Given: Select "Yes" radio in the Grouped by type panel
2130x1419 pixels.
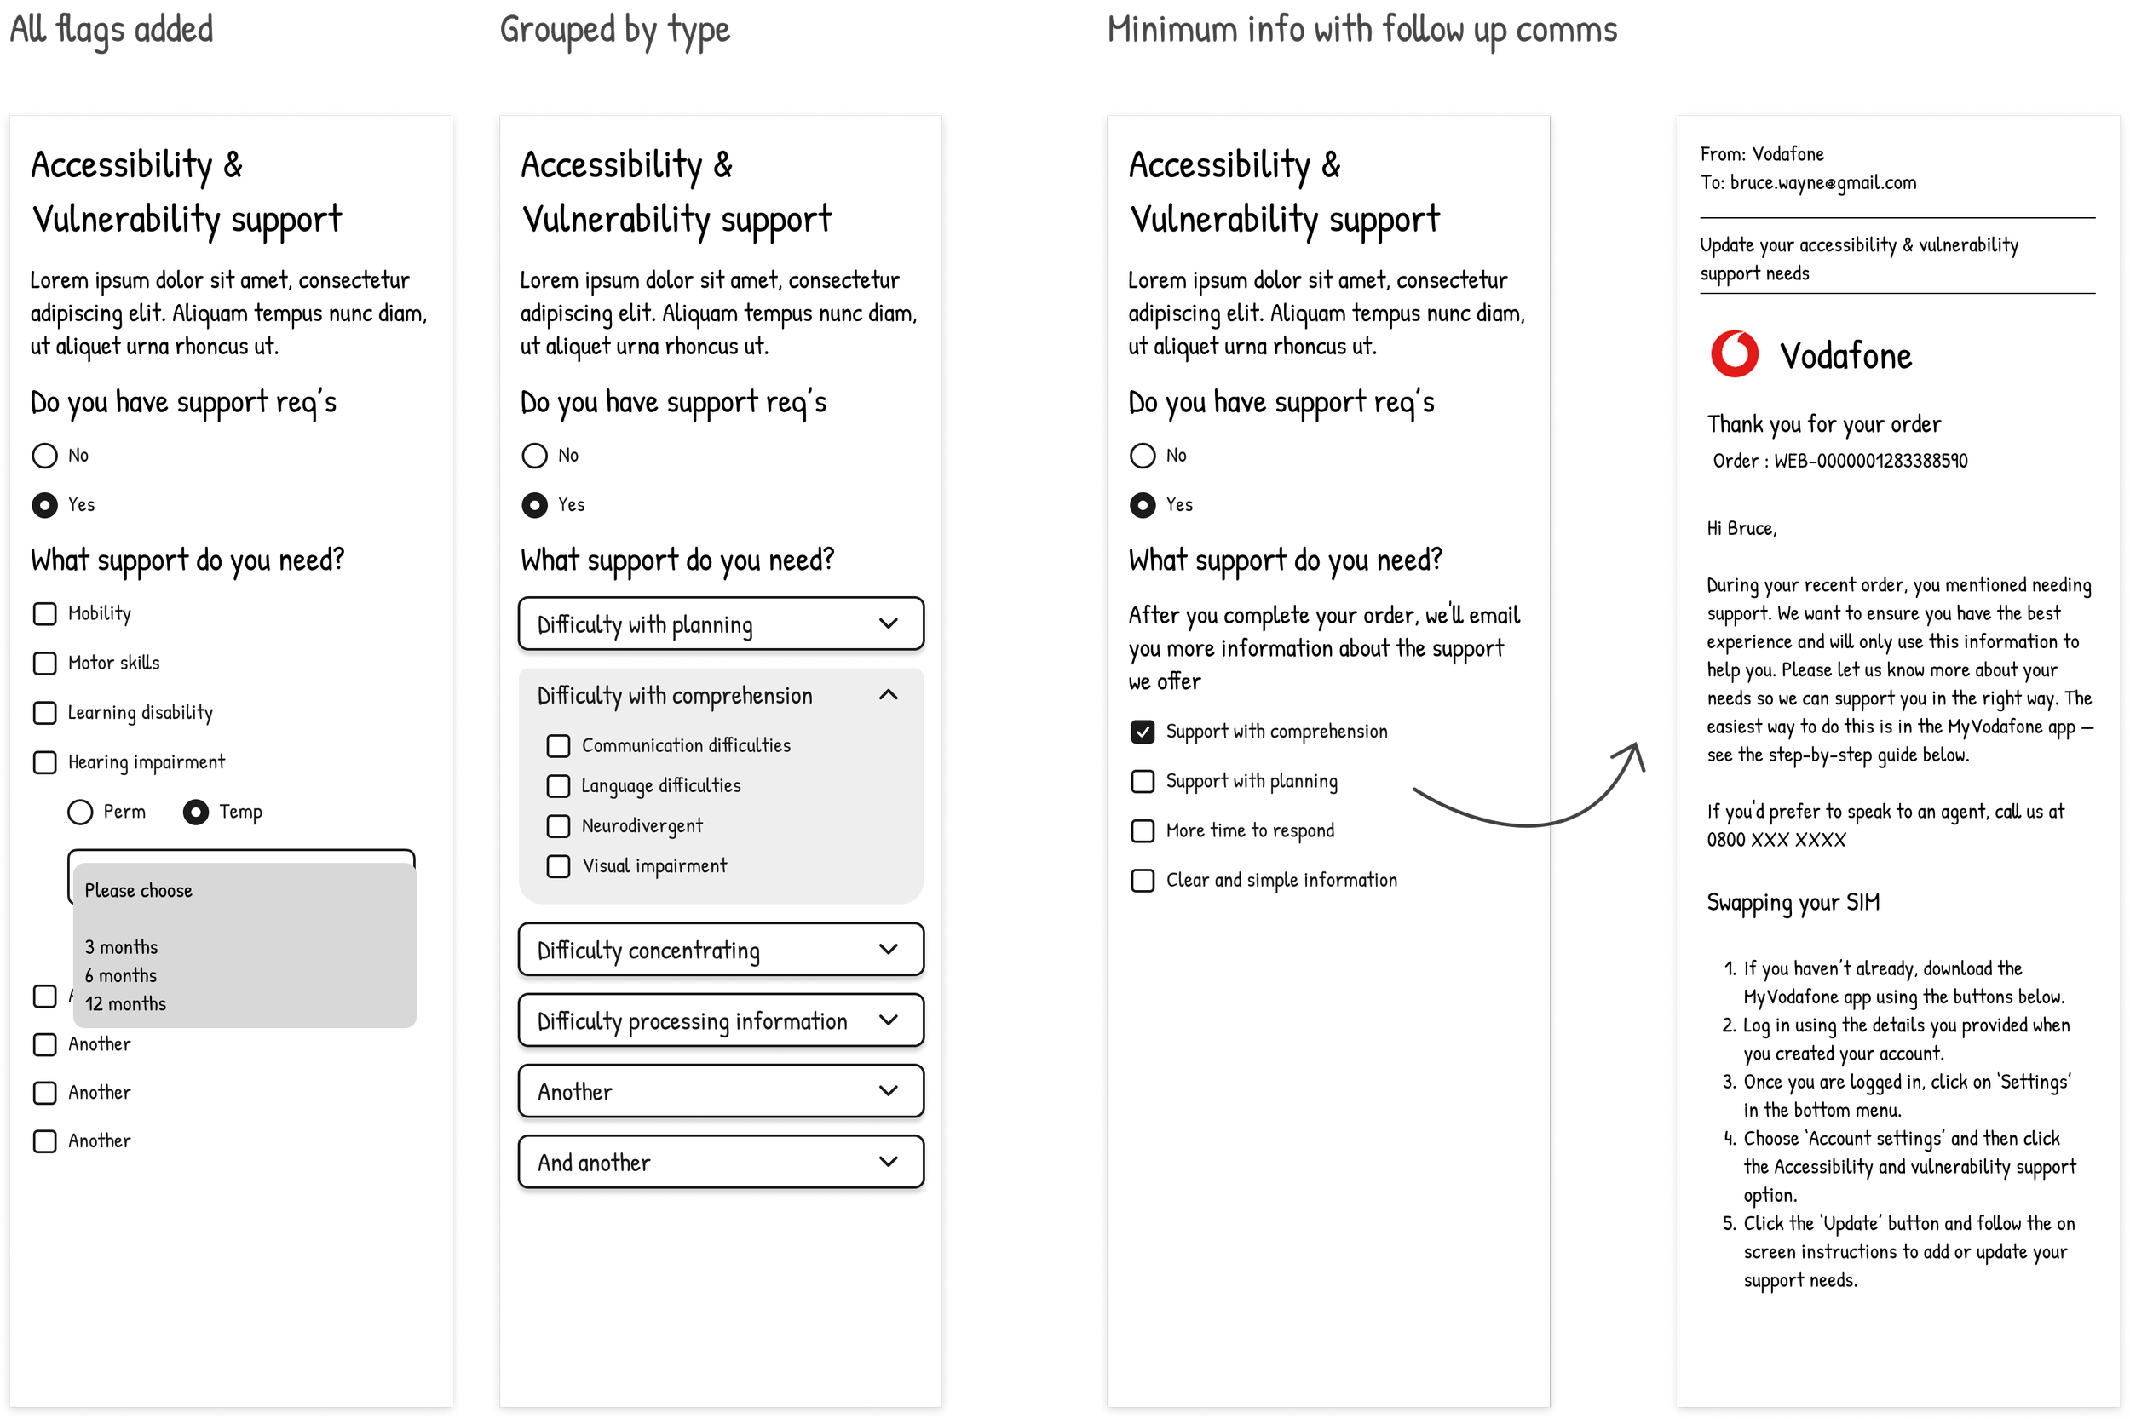Looking at the screenshot, I should click(x=534, y=505).
